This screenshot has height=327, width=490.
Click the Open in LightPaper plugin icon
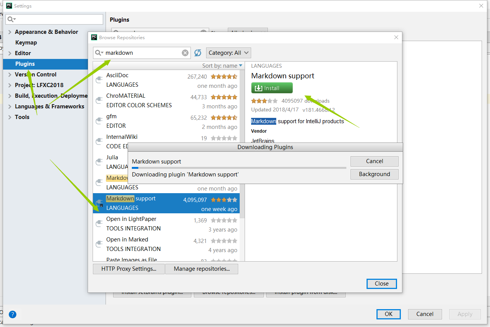99,224
